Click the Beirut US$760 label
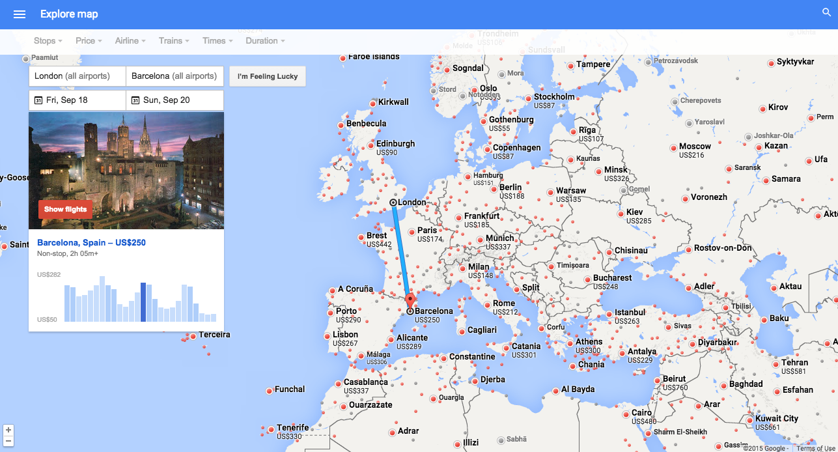This screenshot has height=452, width=838. coord(675,383)
